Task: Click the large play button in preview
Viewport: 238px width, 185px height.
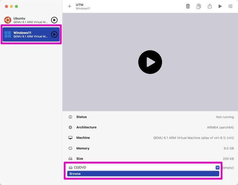Action: click(150, 62)
